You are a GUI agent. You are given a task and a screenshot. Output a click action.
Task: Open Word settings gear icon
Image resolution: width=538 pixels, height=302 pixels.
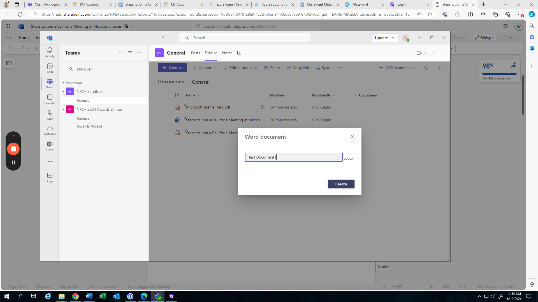tap(505, 26)
